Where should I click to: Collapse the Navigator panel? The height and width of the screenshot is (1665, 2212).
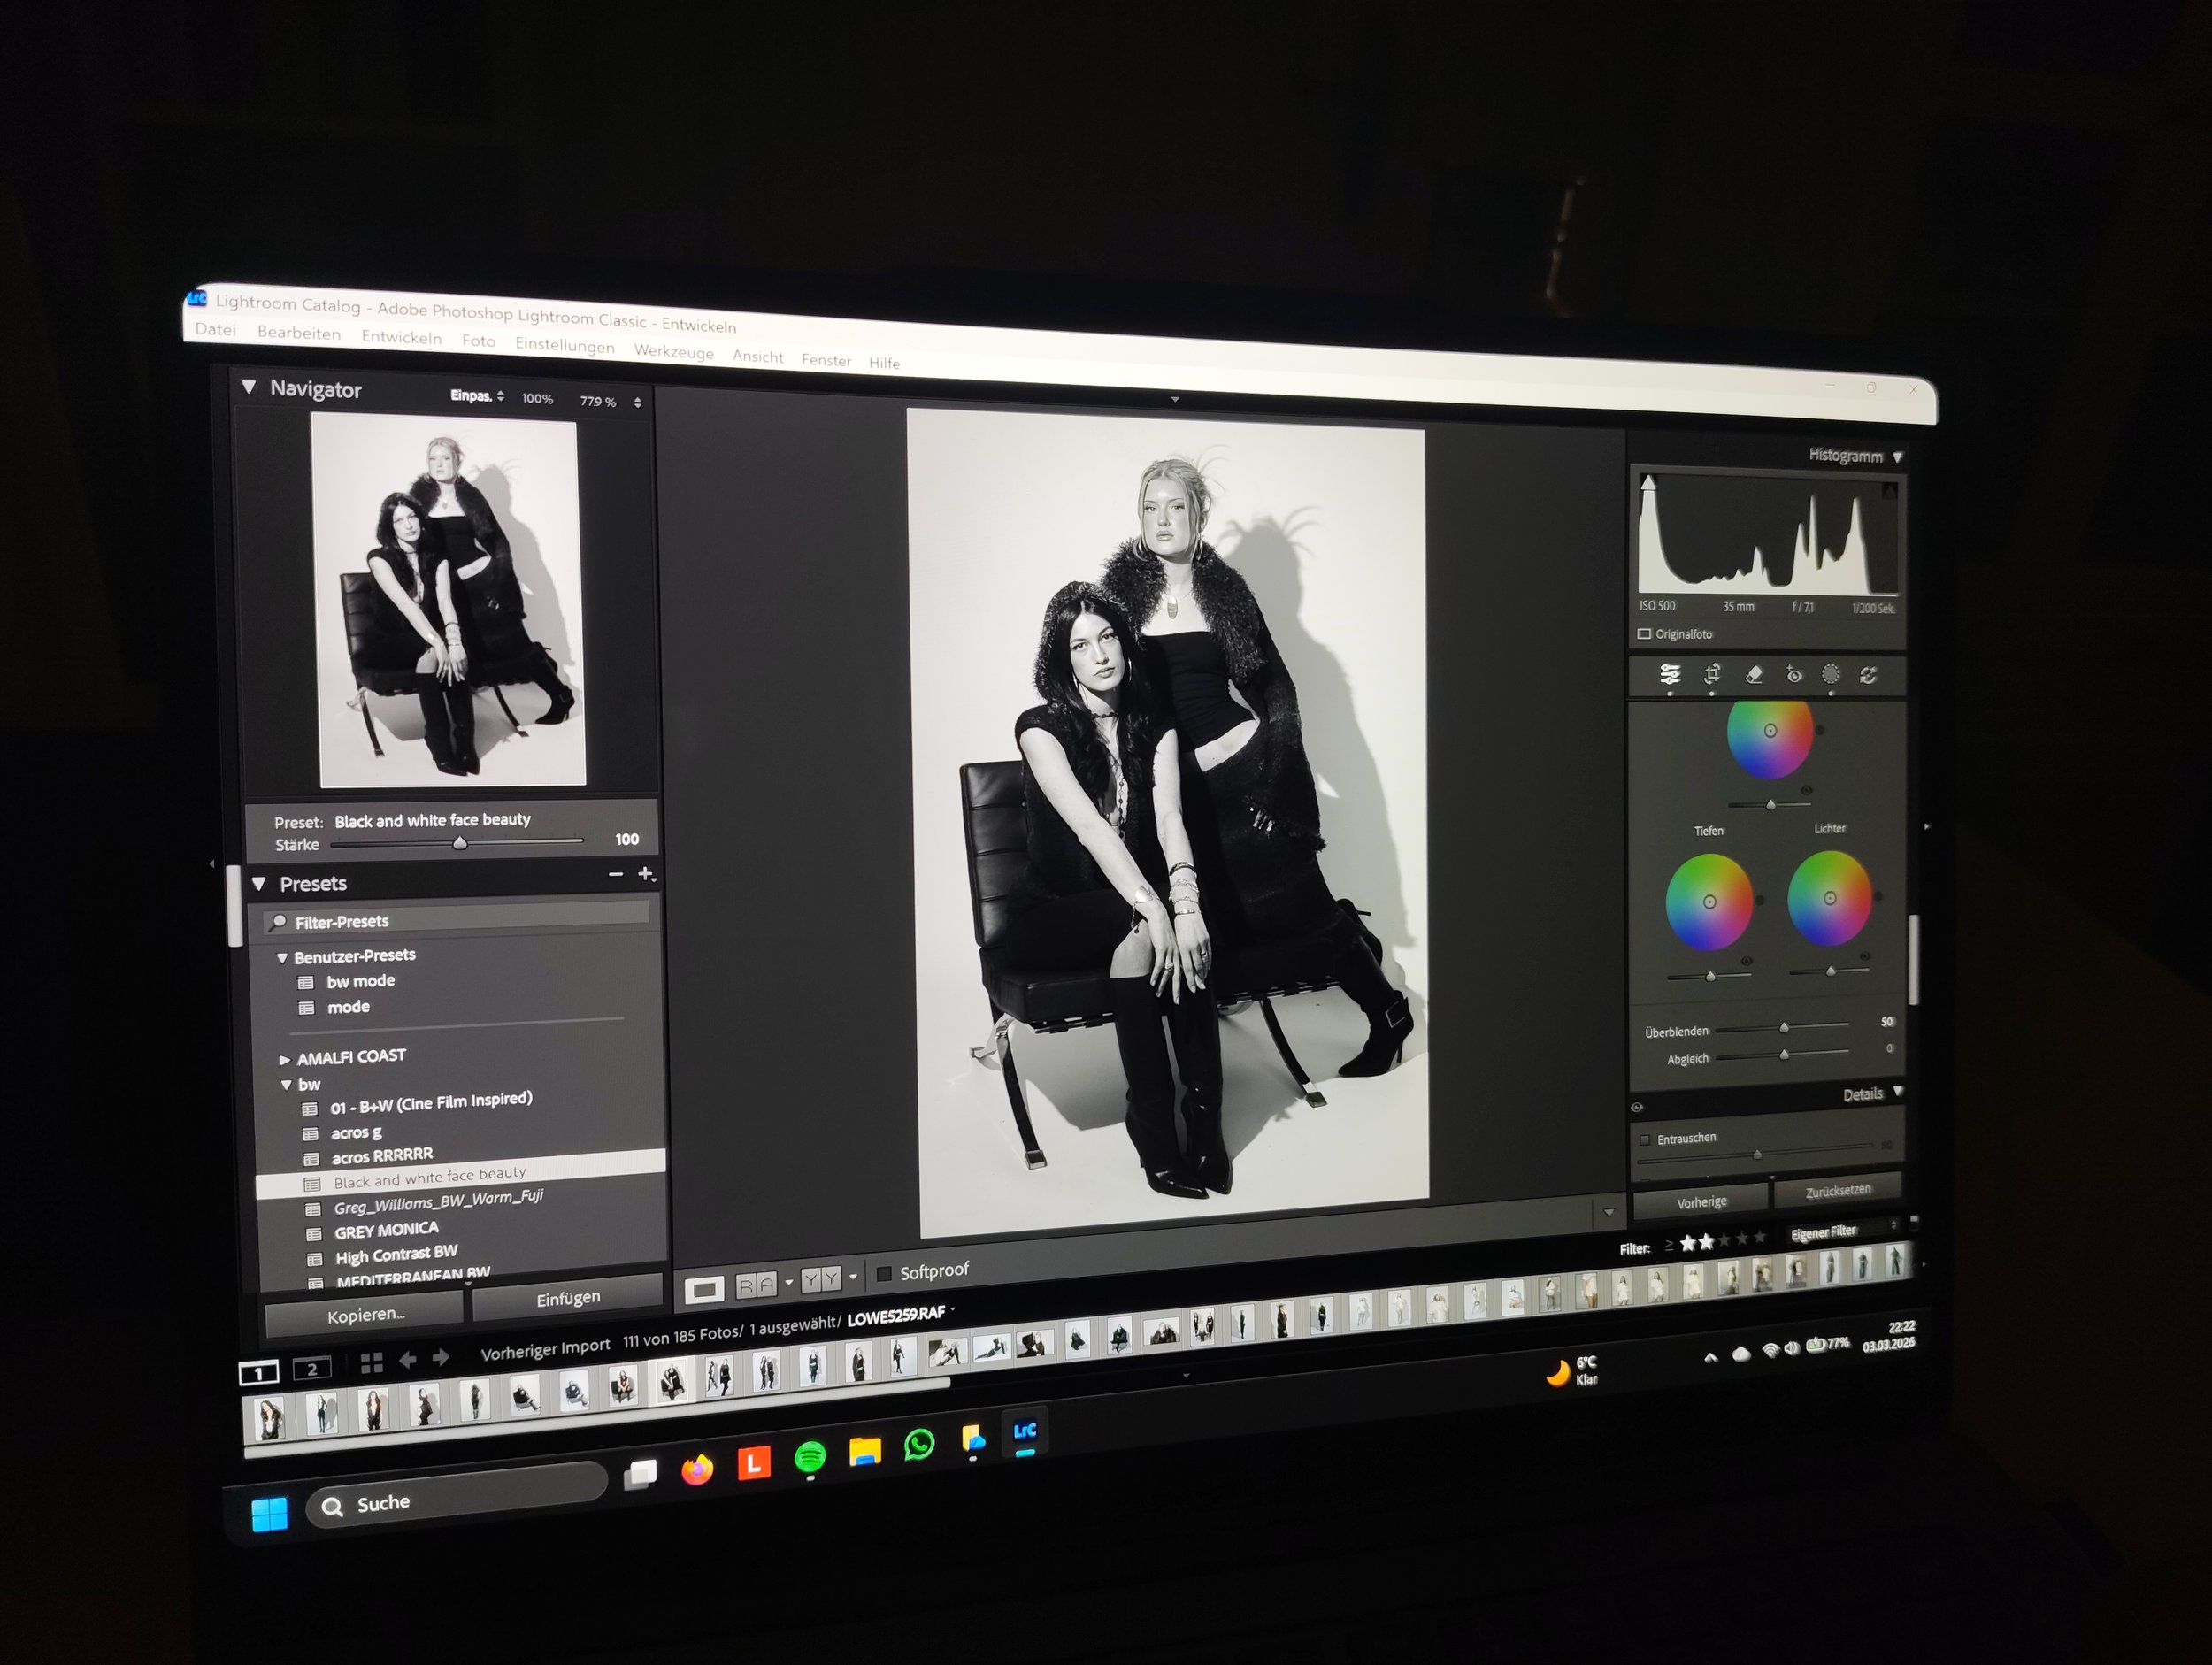(249, 387)
